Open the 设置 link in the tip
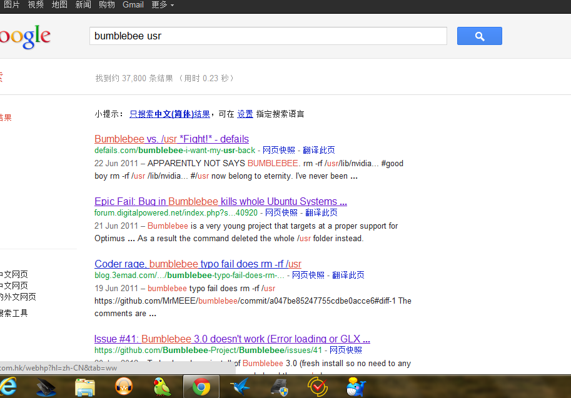571x398 pixels. click(245, 114)
